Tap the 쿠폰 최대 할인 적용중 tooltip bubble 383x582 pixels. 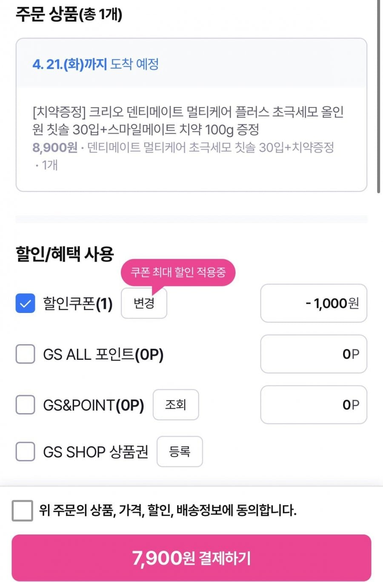pos(178,272)
